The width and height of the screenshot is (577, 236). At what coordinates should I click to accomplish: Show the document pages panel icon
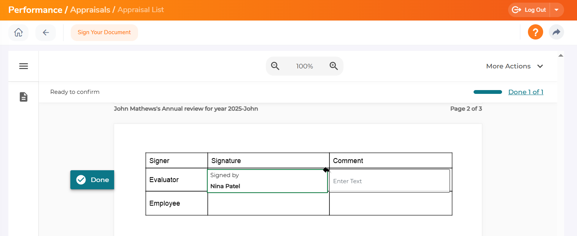[24, 97]
